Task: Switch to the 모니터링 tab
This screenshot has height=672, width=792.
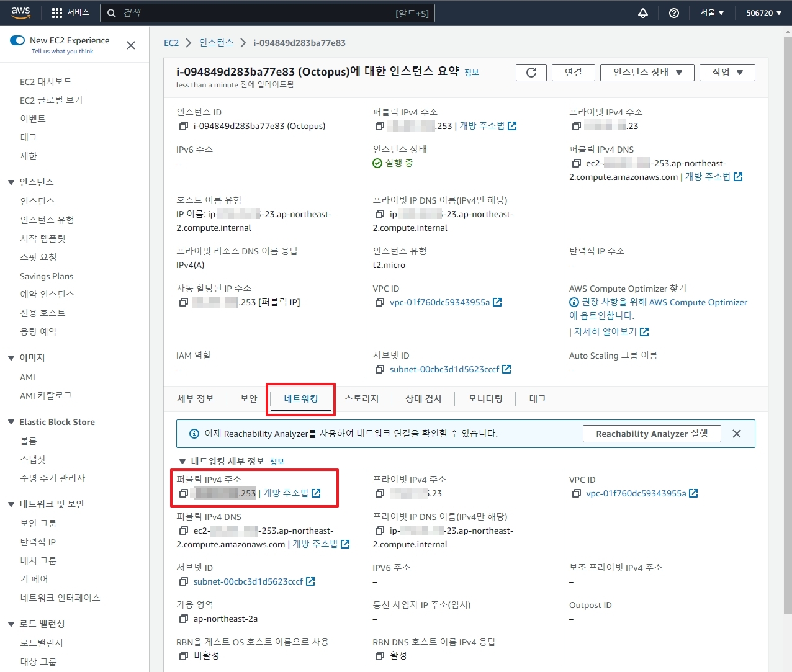Action: tap(485, 399)
